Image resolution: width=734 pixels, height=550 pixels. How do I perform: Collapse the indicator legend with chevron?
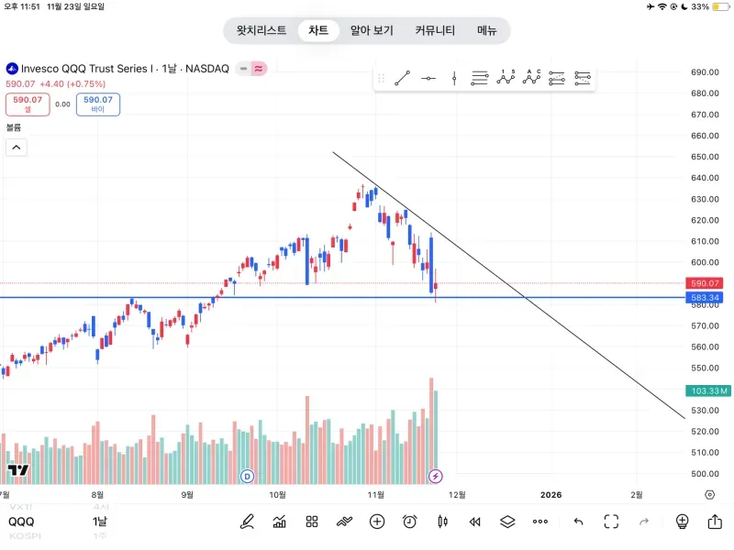[17, 147]
